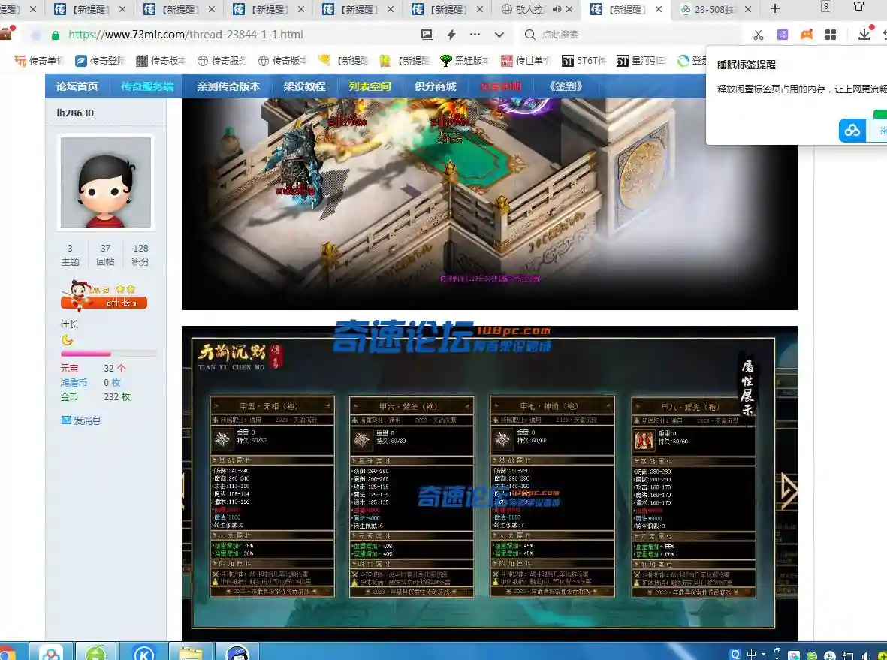This screenshot has height=660, width=887.
Task: Mute the 散人拉 tab speaker icon
Action: pyautogui.click(x=557, y=9)
